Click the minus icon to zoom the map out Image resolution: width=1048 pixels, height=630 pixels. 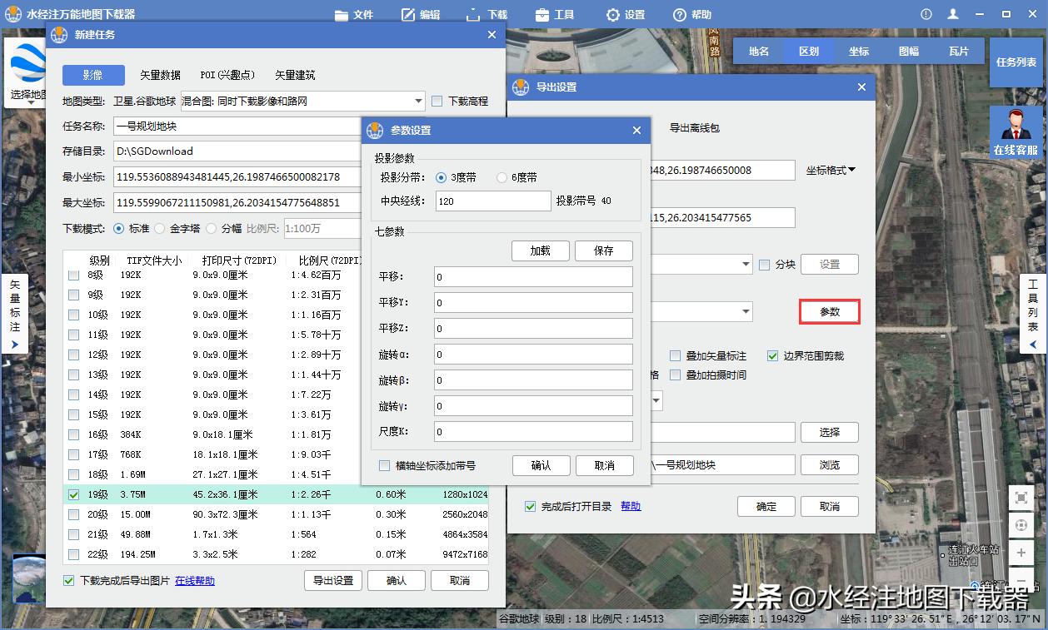[1021, 580]
